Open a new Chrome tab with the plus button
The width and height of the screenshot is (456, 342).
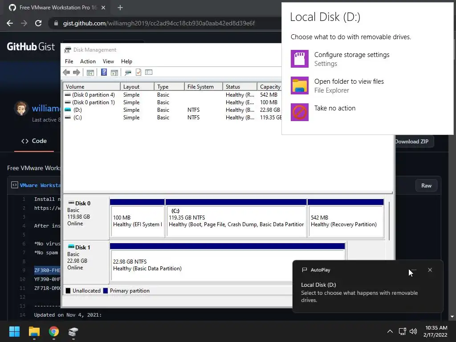(x=120, y=8)
